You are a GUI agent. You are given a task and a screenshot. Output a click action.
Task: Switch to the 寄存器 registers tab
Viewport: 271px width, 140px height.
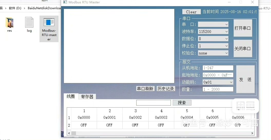87,97
